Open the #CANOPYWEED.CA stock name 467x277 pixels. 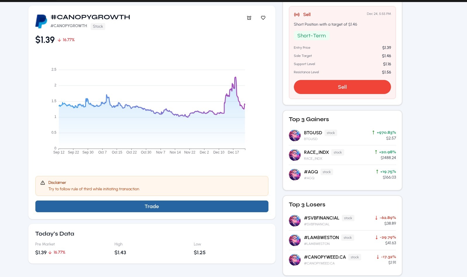click(325, 257)
